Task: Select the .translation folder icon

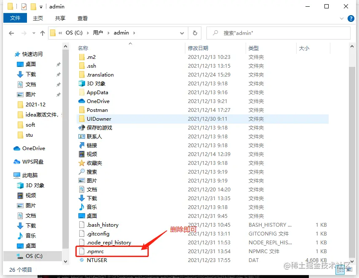Action: point(82,74)
